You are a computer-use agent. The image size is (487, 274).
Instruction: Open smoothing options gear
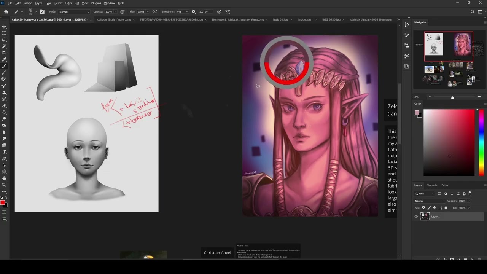click(x=193, y=12)
